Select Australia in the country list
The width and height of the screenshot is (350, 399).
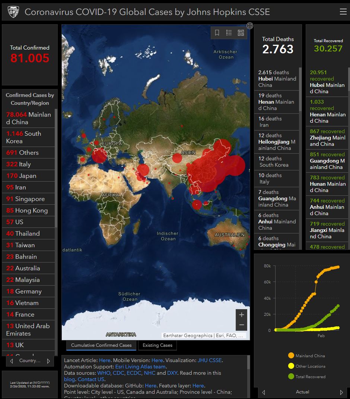(x=28, y=268)
